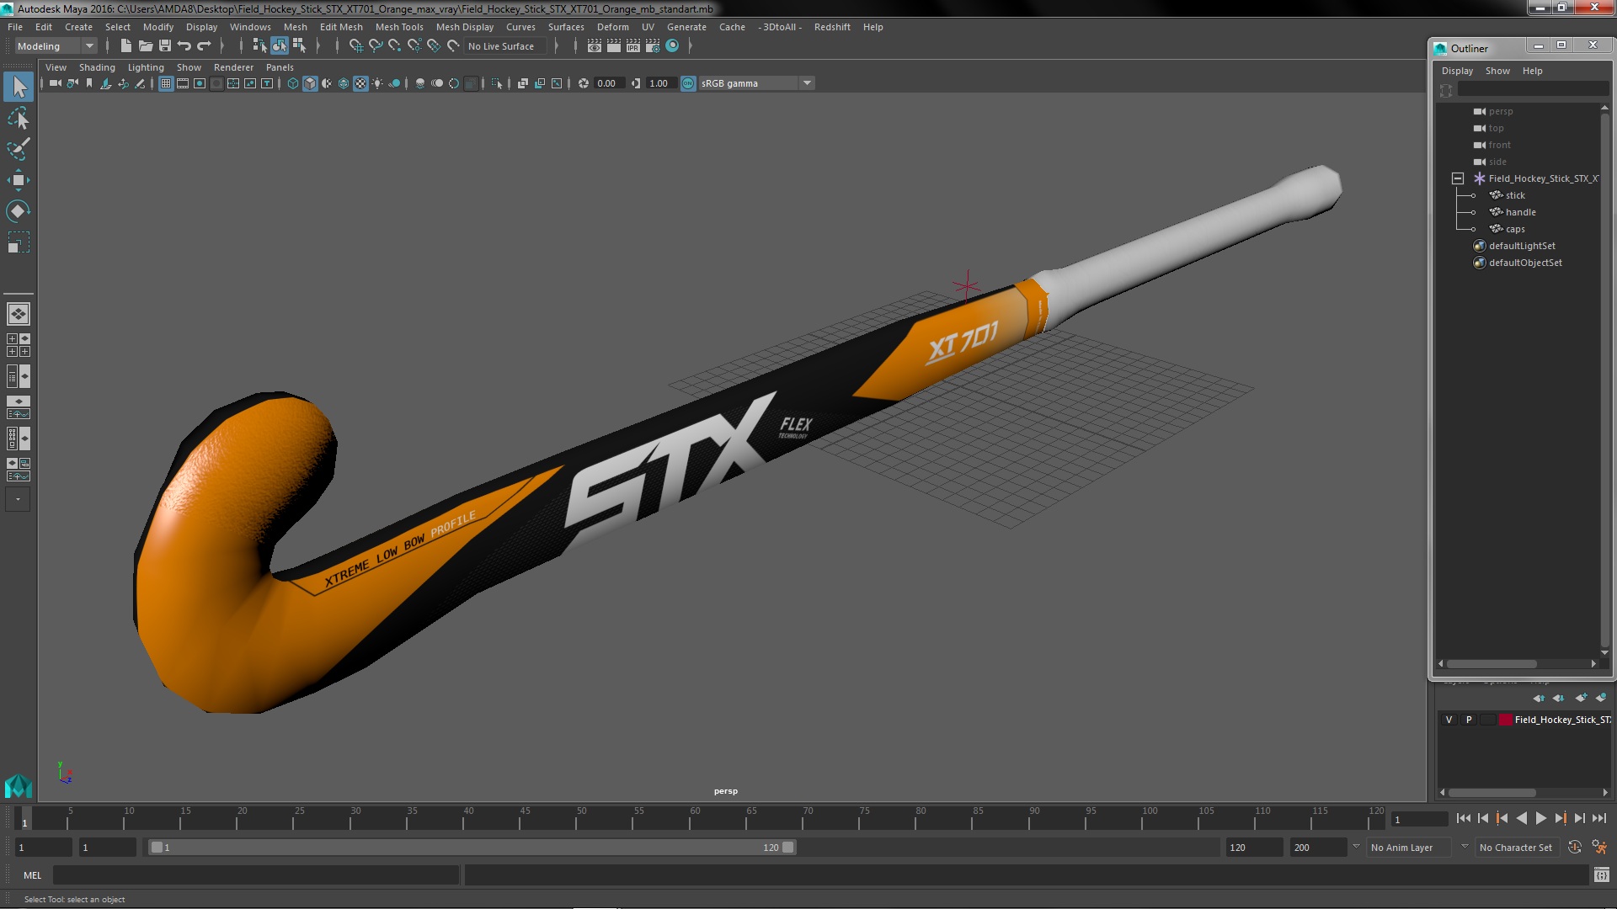Toggle wireframe shading cube icon
This screenshot has width=1617, height=909.
coord(293,83)
